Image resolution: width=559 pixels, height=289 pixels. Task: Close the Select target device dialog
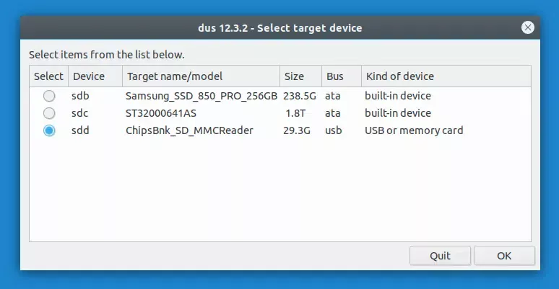[528, 28]
